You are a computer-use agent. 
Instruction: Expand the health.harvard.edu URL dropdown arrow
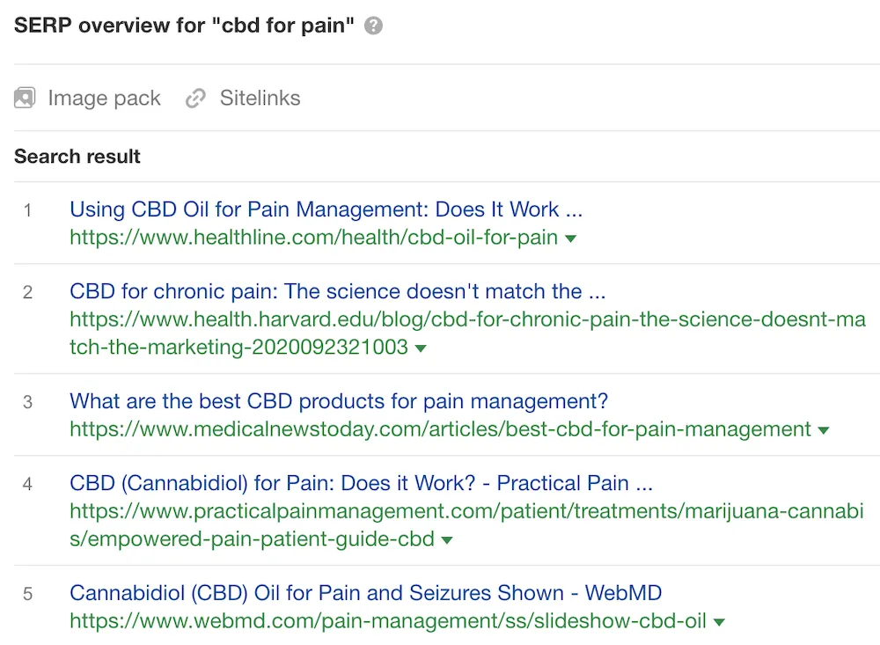pyautogui.click(x=421, y=348)
